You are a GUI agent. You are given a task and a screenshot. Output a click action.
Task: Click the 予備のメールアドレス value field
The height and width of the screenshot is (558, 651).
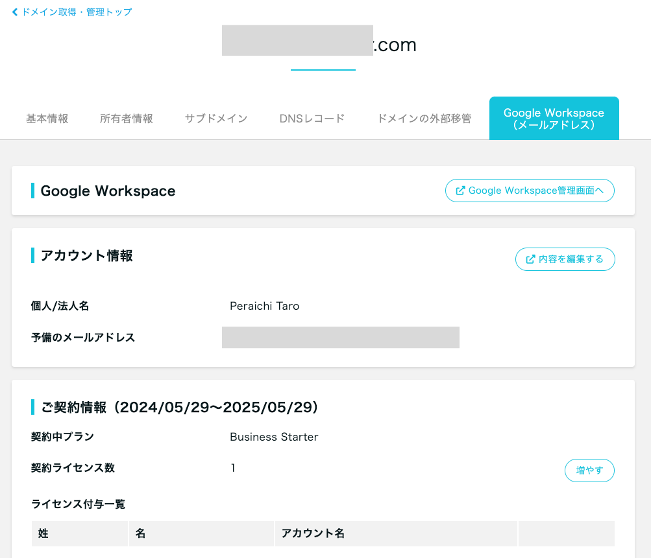coord(340,337)
